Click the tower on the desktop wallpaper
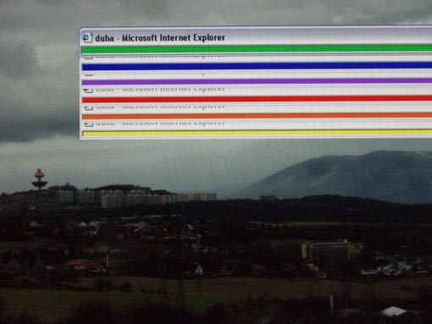This screenshot has height=324, width=432. tap(39, 179)
